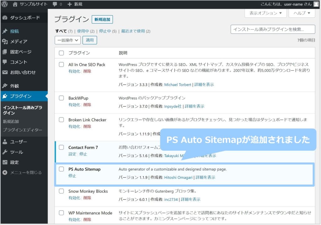Open プラグインエディター submenu item
Image resolution: width=321 pixels, height=225 pixels.
(x=23, y=130)
